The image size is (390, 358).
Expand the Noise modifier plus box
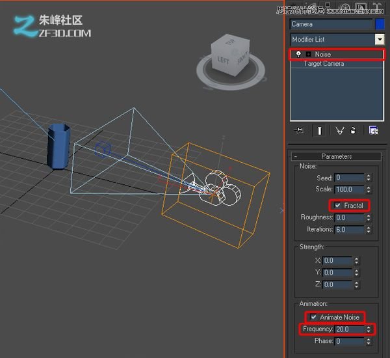coord(308,54)
